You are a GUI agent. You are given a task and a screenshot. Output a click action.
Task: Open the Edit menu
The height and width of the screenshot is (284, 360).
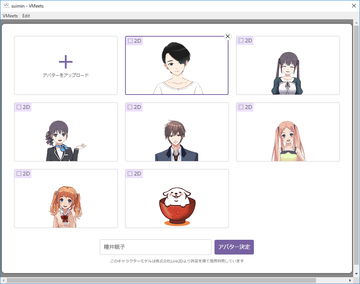coord(26,16)
